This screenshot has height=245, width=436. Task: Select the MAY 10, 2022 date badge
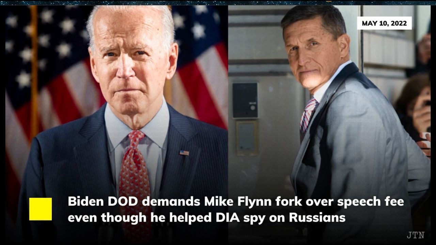pyautogui.click(x=384, y=23)
